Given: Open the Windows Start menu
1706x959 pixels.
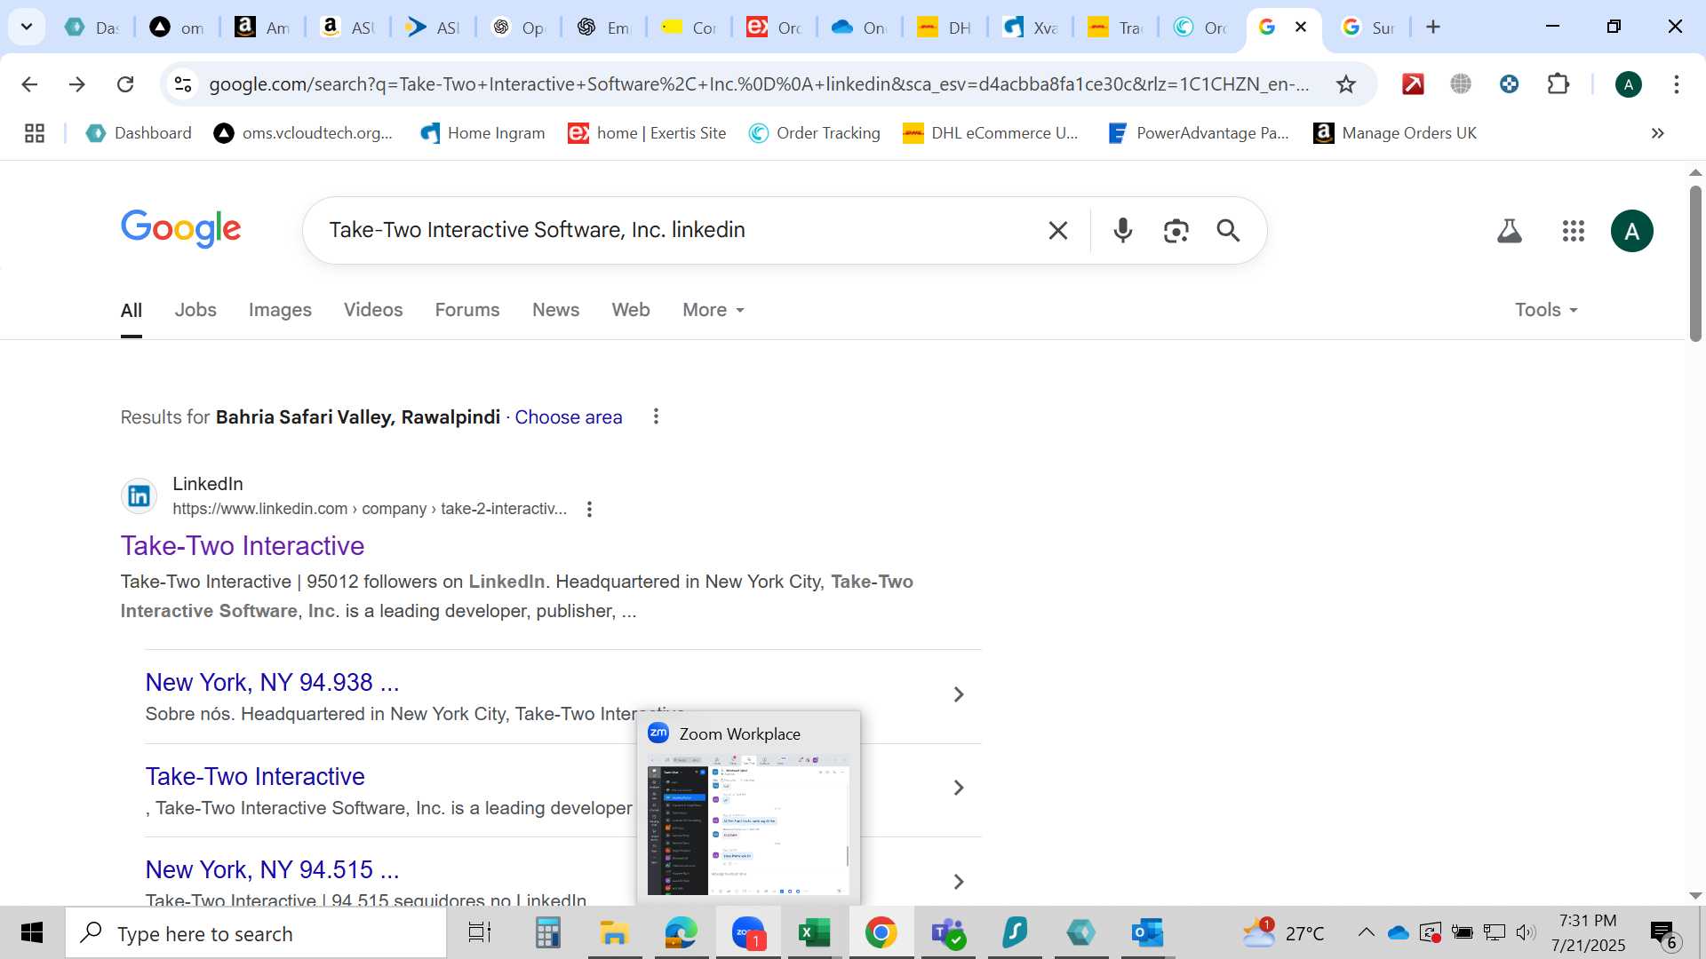Looking at the screenshot, I should click(x=32, y=933).
